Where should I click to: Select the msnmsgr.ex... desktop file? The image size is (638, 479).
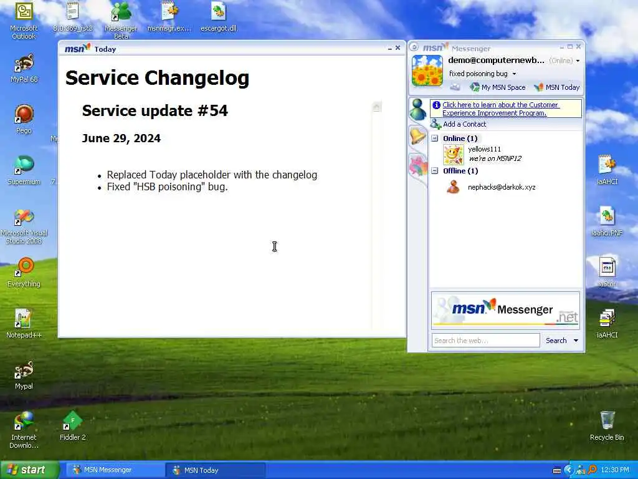(x=169, y=17)
